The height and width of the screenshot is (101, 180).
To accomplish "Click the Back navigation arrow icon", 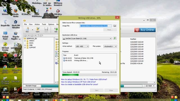I will click(25, 35).
